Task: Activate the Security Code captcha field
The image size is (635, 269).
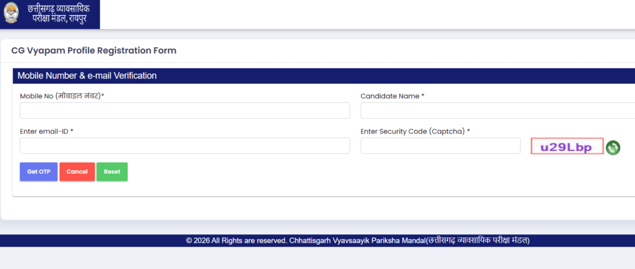Action: [x=440, y=145]
